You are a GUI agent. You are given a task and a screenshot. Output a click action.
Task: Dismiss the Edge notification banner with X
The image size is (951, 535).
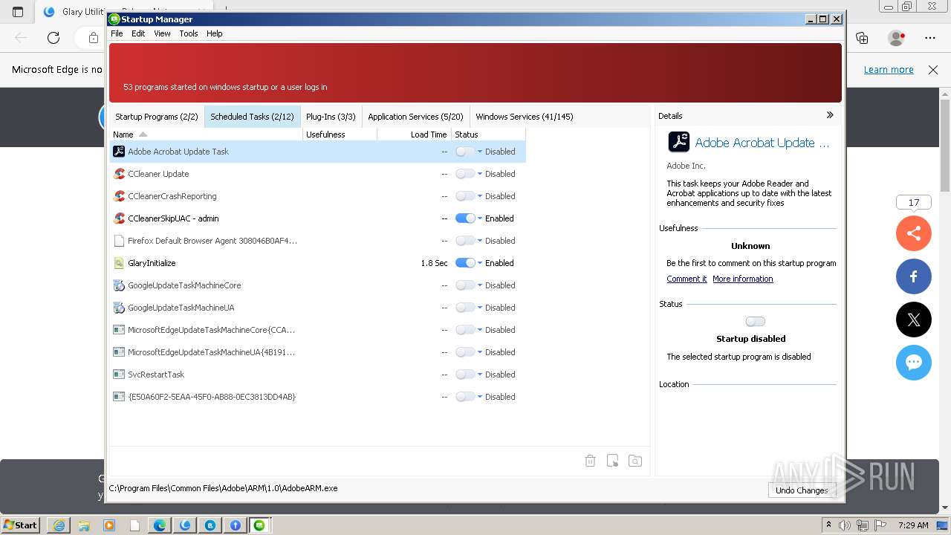click(933, 70)
